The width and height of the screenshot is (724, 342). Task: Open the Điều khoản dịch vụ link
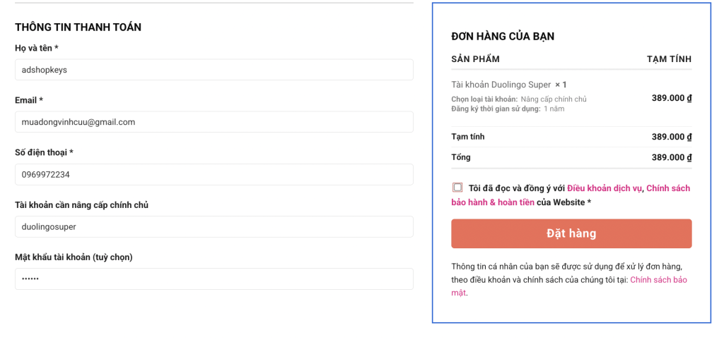coord(604,188)
